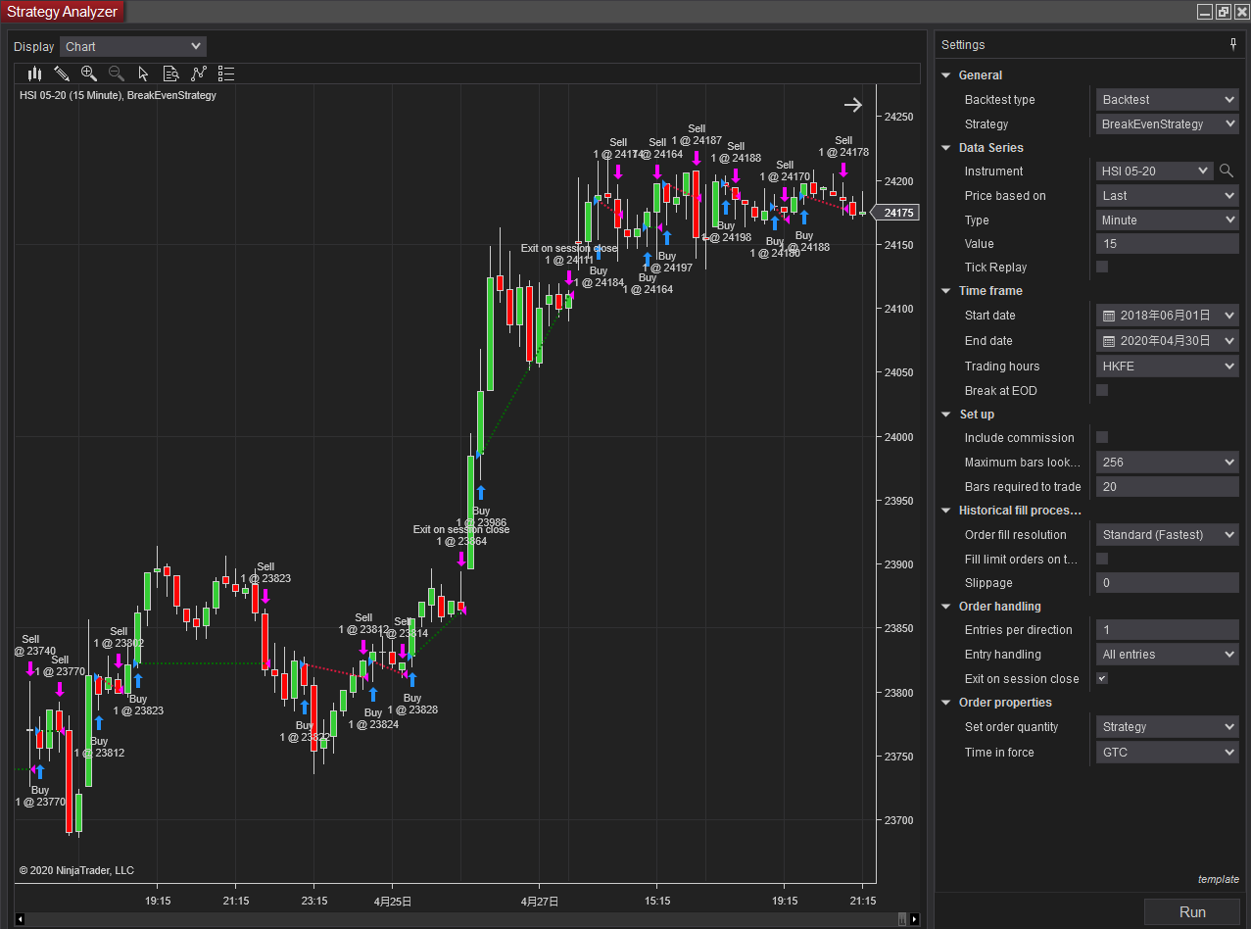Viewport: 1251px width, 929px height.
Task: Open the Display Chart dropdown
Action: click(x=133, y=46)
